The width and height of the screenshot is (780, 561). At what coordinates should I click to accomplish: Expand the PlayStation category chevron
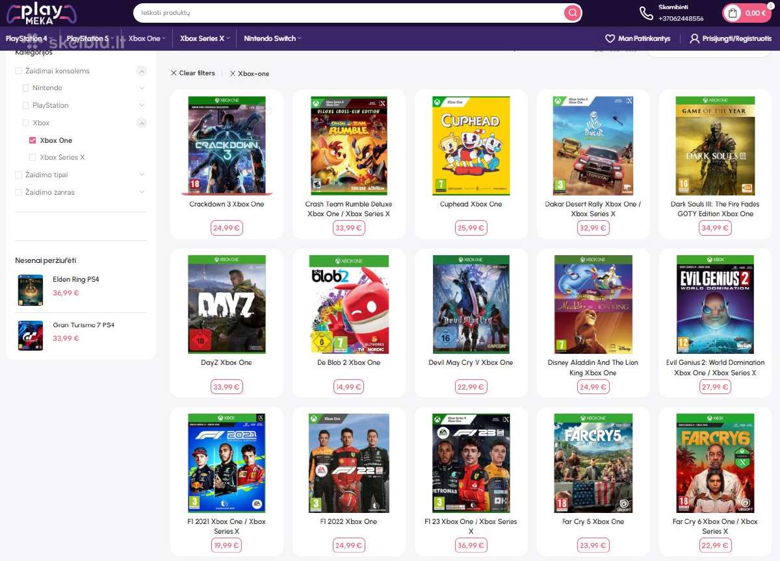(x=142, y=105)
